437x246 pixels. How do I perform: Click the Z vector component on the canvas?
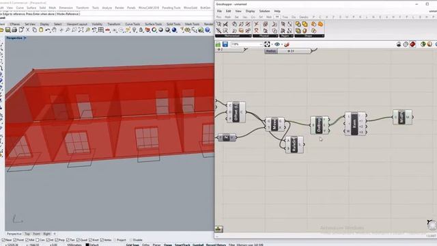pos(227,137)
